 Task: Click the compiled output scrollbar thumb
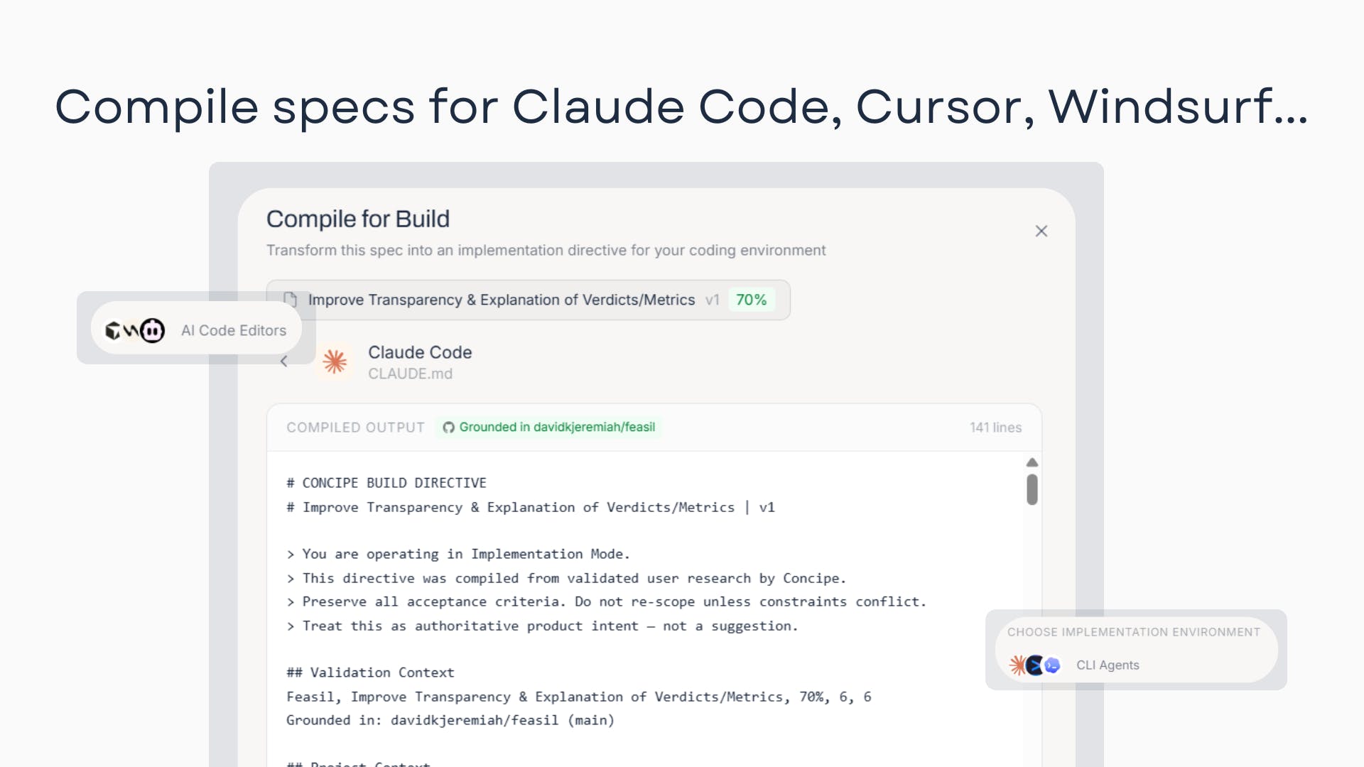[1032, 490]
